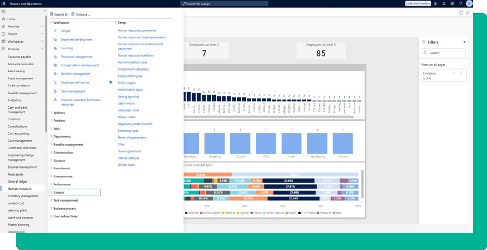This screenshot has width=487, height=250.
Task: Select Human resources module in sidebar
Action: coord(20,189)
